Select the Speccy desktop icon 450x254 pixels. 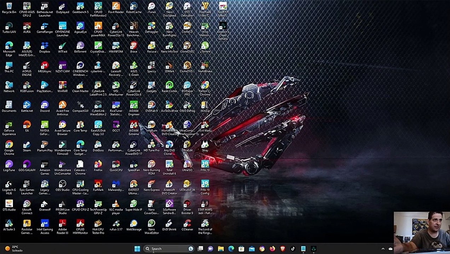[x=151, y=67]
